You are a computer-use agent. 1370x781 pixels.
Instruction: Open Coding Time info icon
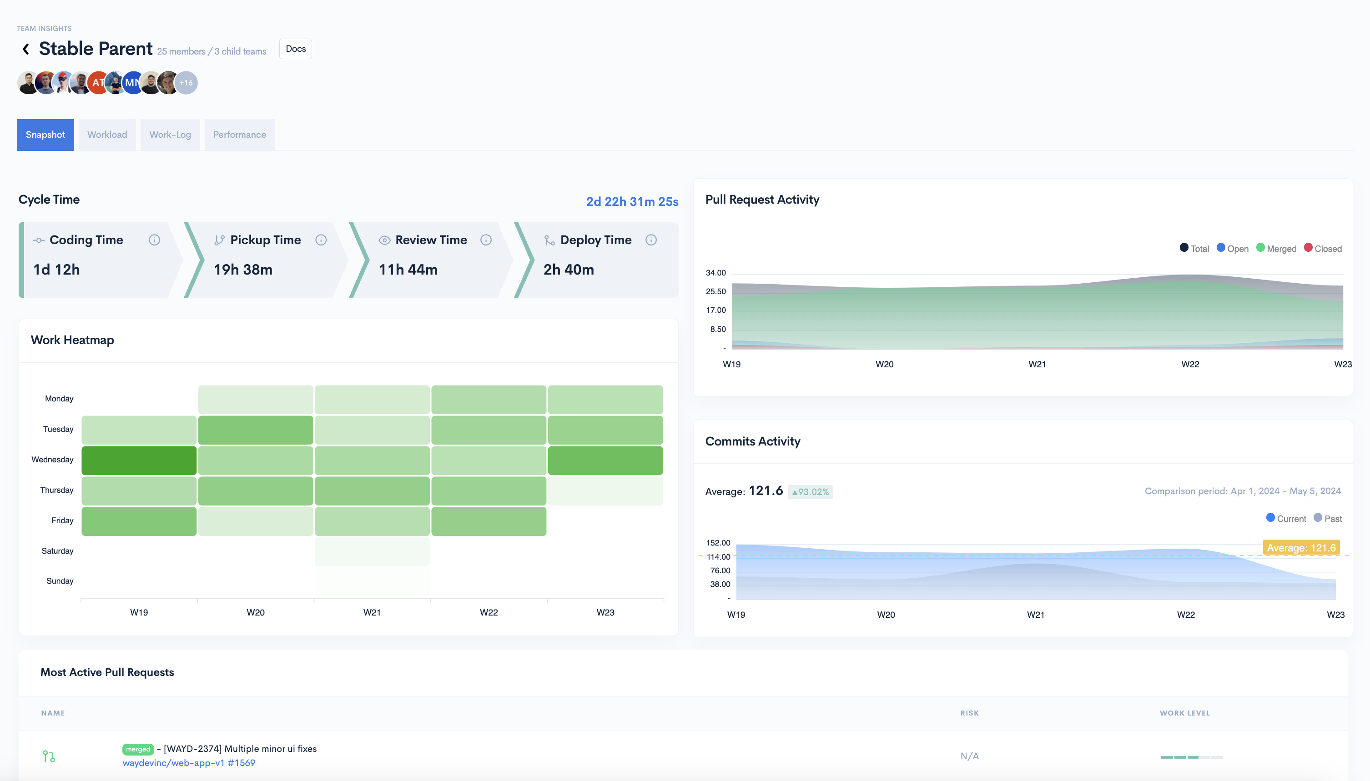(154, 240)
